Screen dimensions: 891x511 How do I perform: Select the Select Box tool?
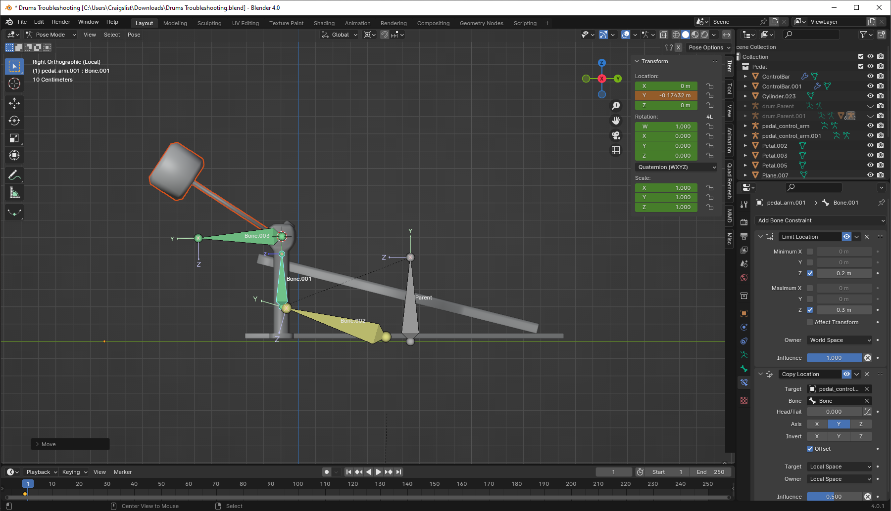click(14, 66)
